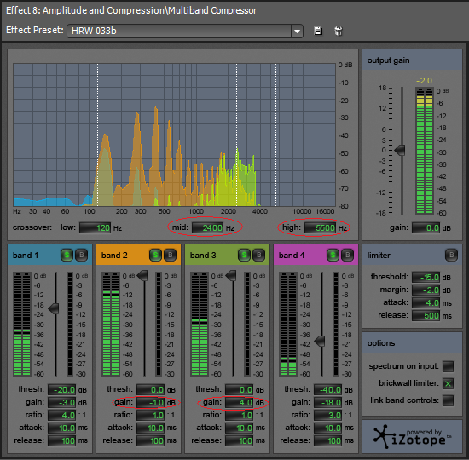Image resolution: width=469 pixels, height=460 pixels.
Task: Click band 4 ratio value field
Action: point(327,415)
